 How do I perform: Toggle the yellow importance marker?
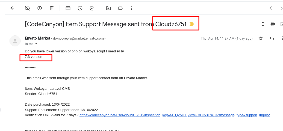point(192,24)
